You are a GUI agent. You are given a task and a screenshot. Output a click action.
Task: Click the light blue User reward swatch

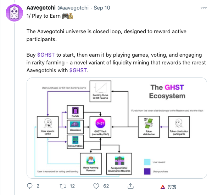tap(147, 162)
